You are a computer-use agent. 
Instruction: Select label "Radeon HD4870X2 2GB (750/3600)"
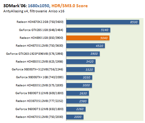pos(40,22)
